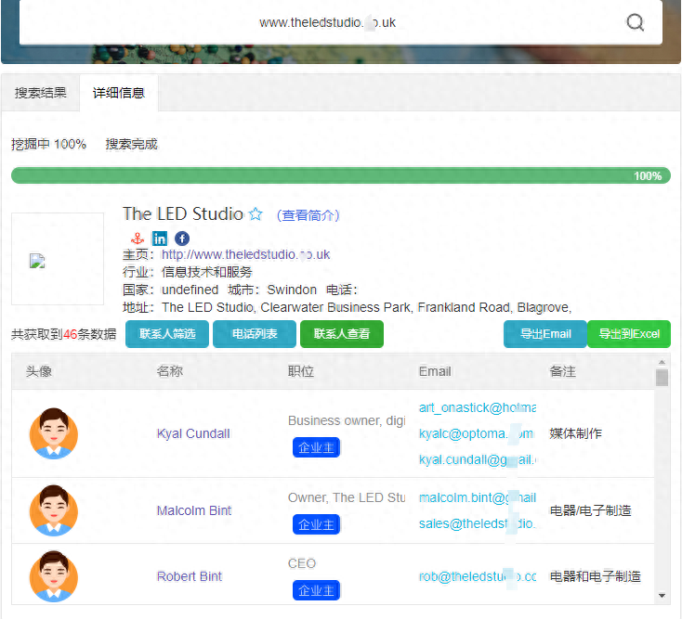The width and height of the screenshot is (682, 619).
Task: Click the 导出到Excel button
Action: (629, 334)
